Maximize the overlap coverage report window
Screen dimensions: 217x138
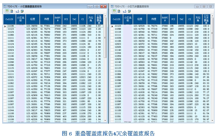97,6
